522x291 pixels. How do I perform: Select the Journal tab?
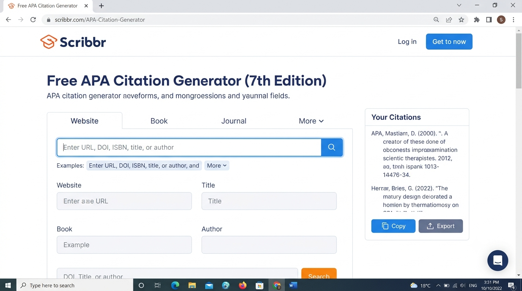coord(234,121)
